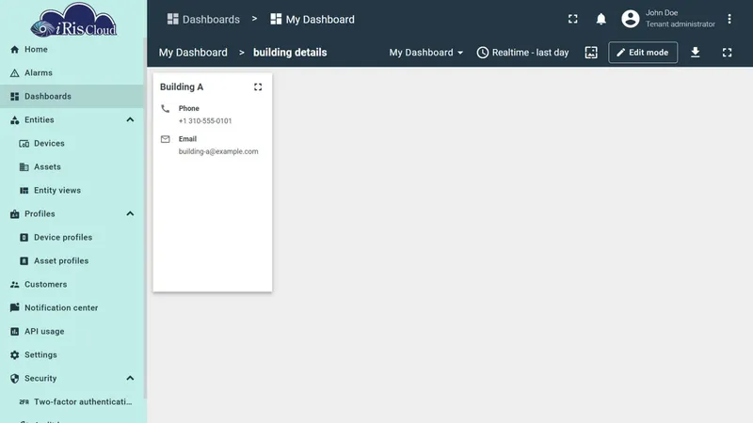753x423 pixels.
Task: Expand dashboard to fullscreen from the toolbar
Action: click(x=727, y=53)
